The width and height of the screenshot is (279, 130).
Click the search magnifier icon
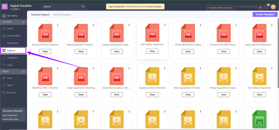[83, 7]
